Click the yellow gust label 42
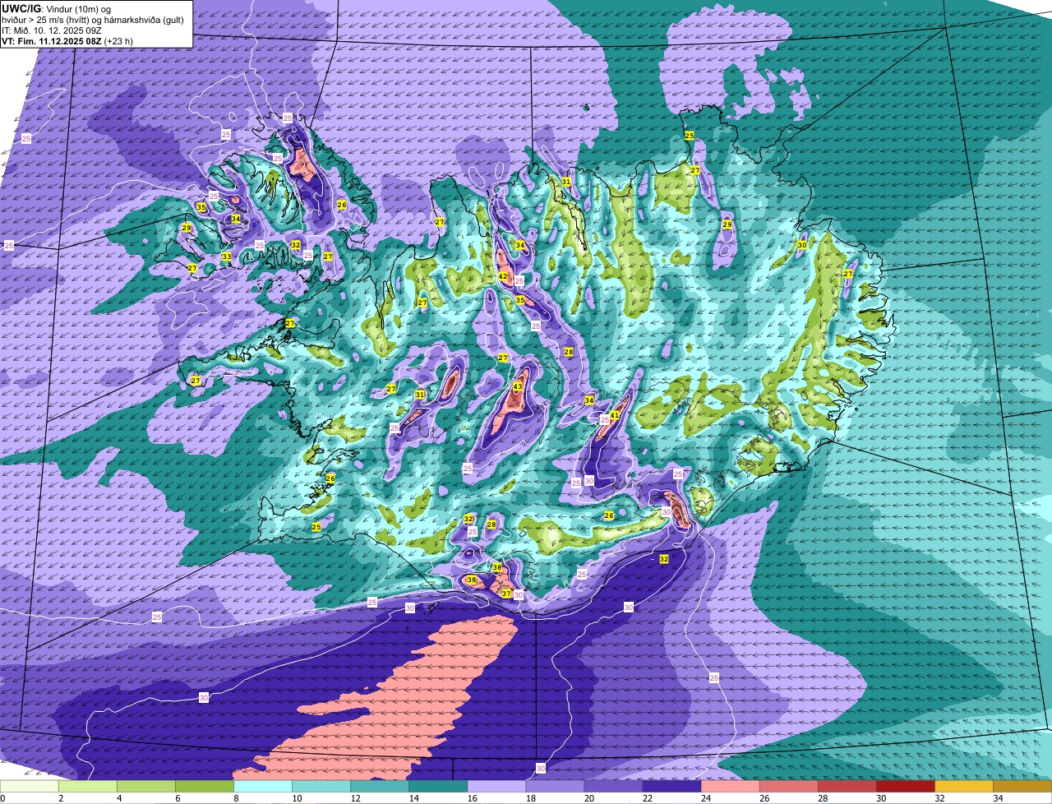This screenshot has width=1052, height=804. [x=503, y=276]
